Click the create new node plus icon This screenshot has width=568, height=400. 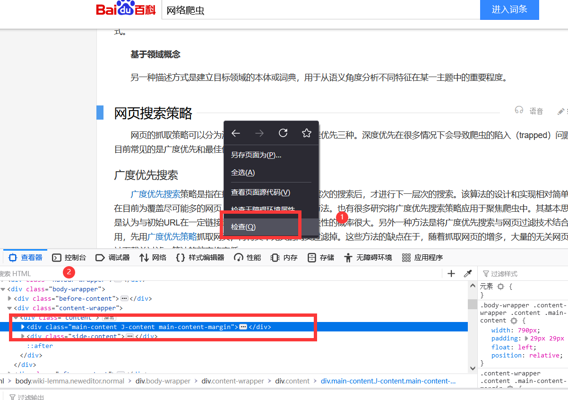451,273
